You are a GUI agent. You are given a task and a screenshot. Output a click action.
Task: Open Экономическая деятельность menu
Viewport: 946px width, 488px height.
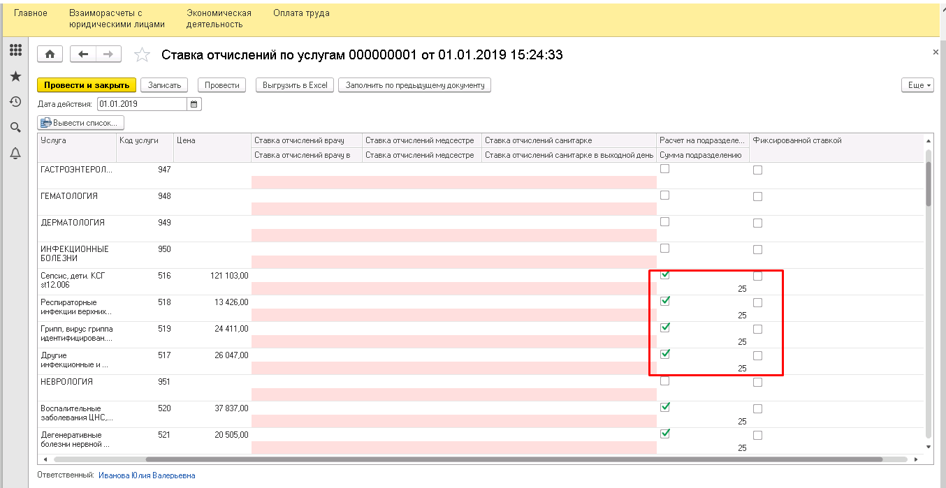[x=219, y=19]
